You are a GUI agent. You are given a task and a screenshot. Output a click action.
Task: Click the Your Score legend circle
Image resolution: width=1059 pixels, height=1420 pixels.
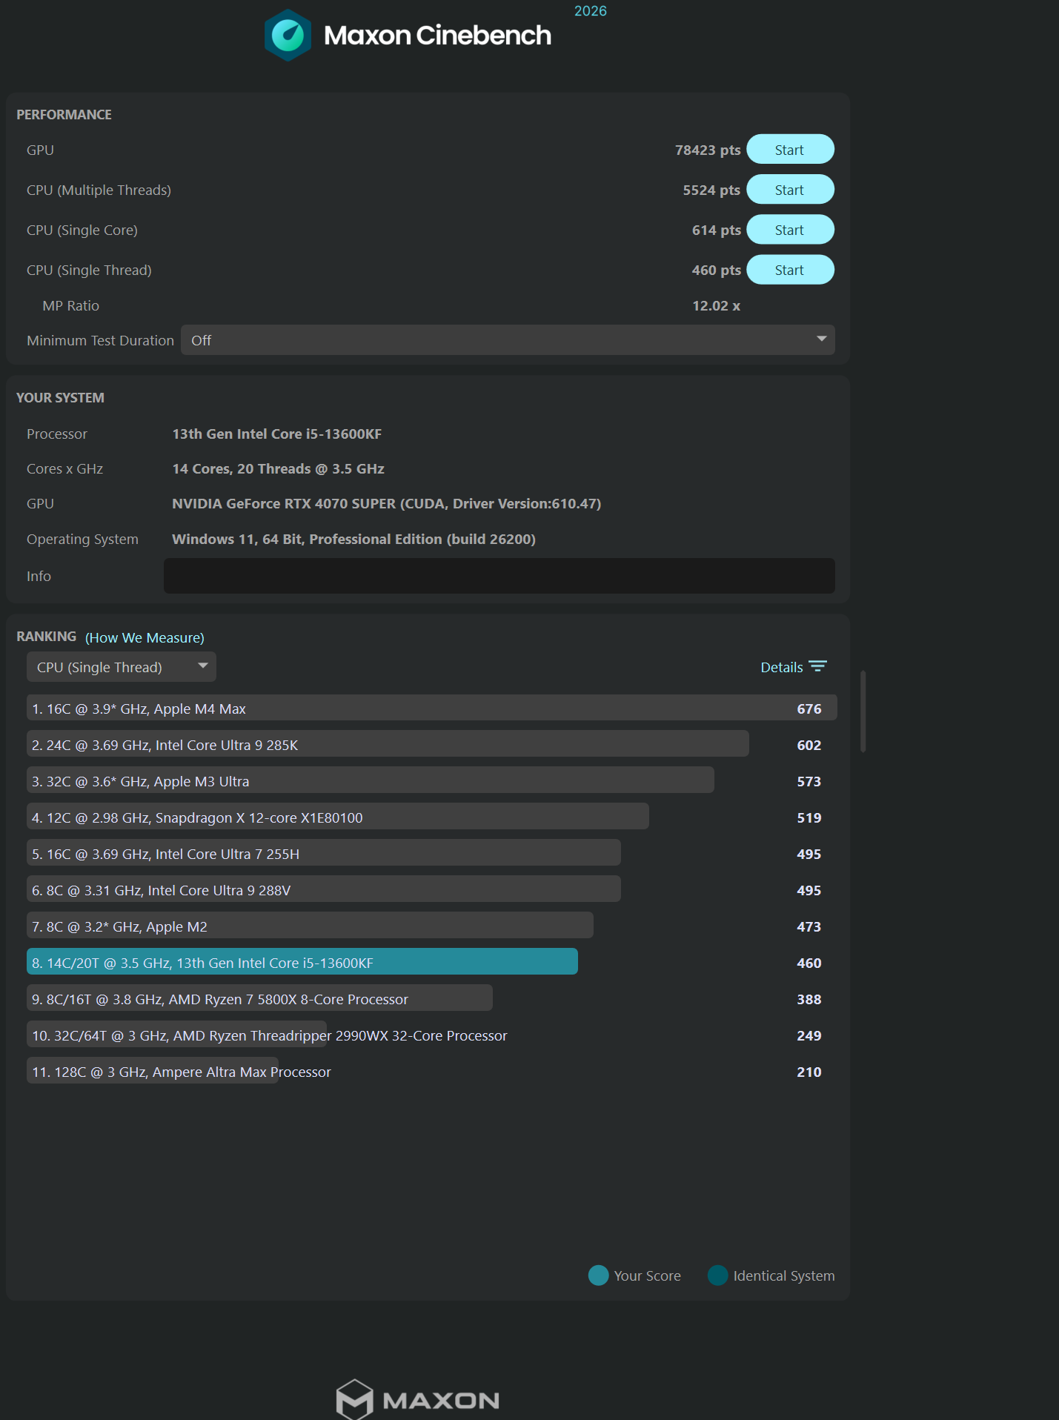[598, 1275]
